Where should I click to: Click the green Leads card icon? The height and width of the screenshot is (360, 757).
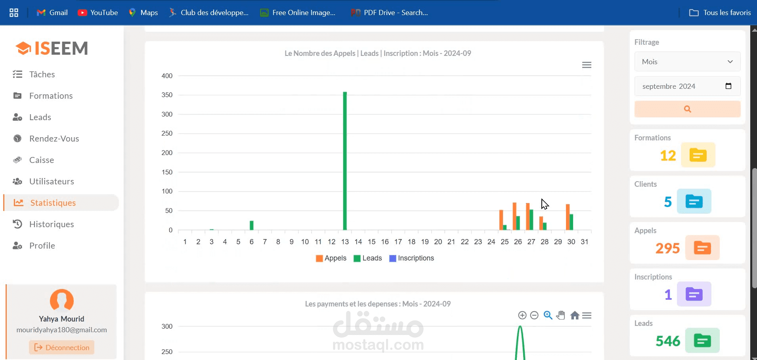coord(702,340)
